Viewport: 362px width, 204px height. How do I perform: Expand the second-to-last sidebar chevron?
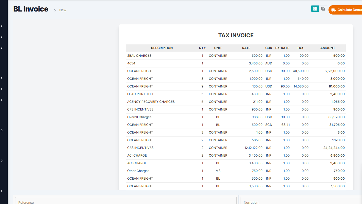(2, 160)
